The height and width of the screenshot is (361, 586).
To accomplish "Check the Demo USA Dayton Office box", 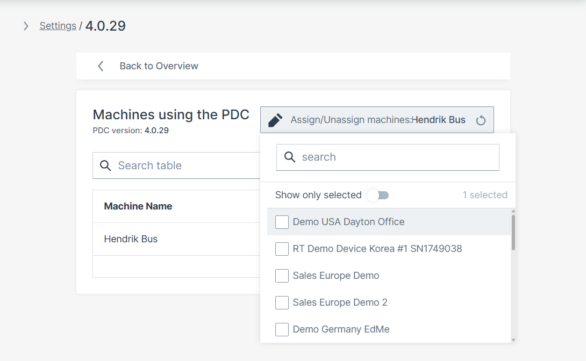I will 282,222.
